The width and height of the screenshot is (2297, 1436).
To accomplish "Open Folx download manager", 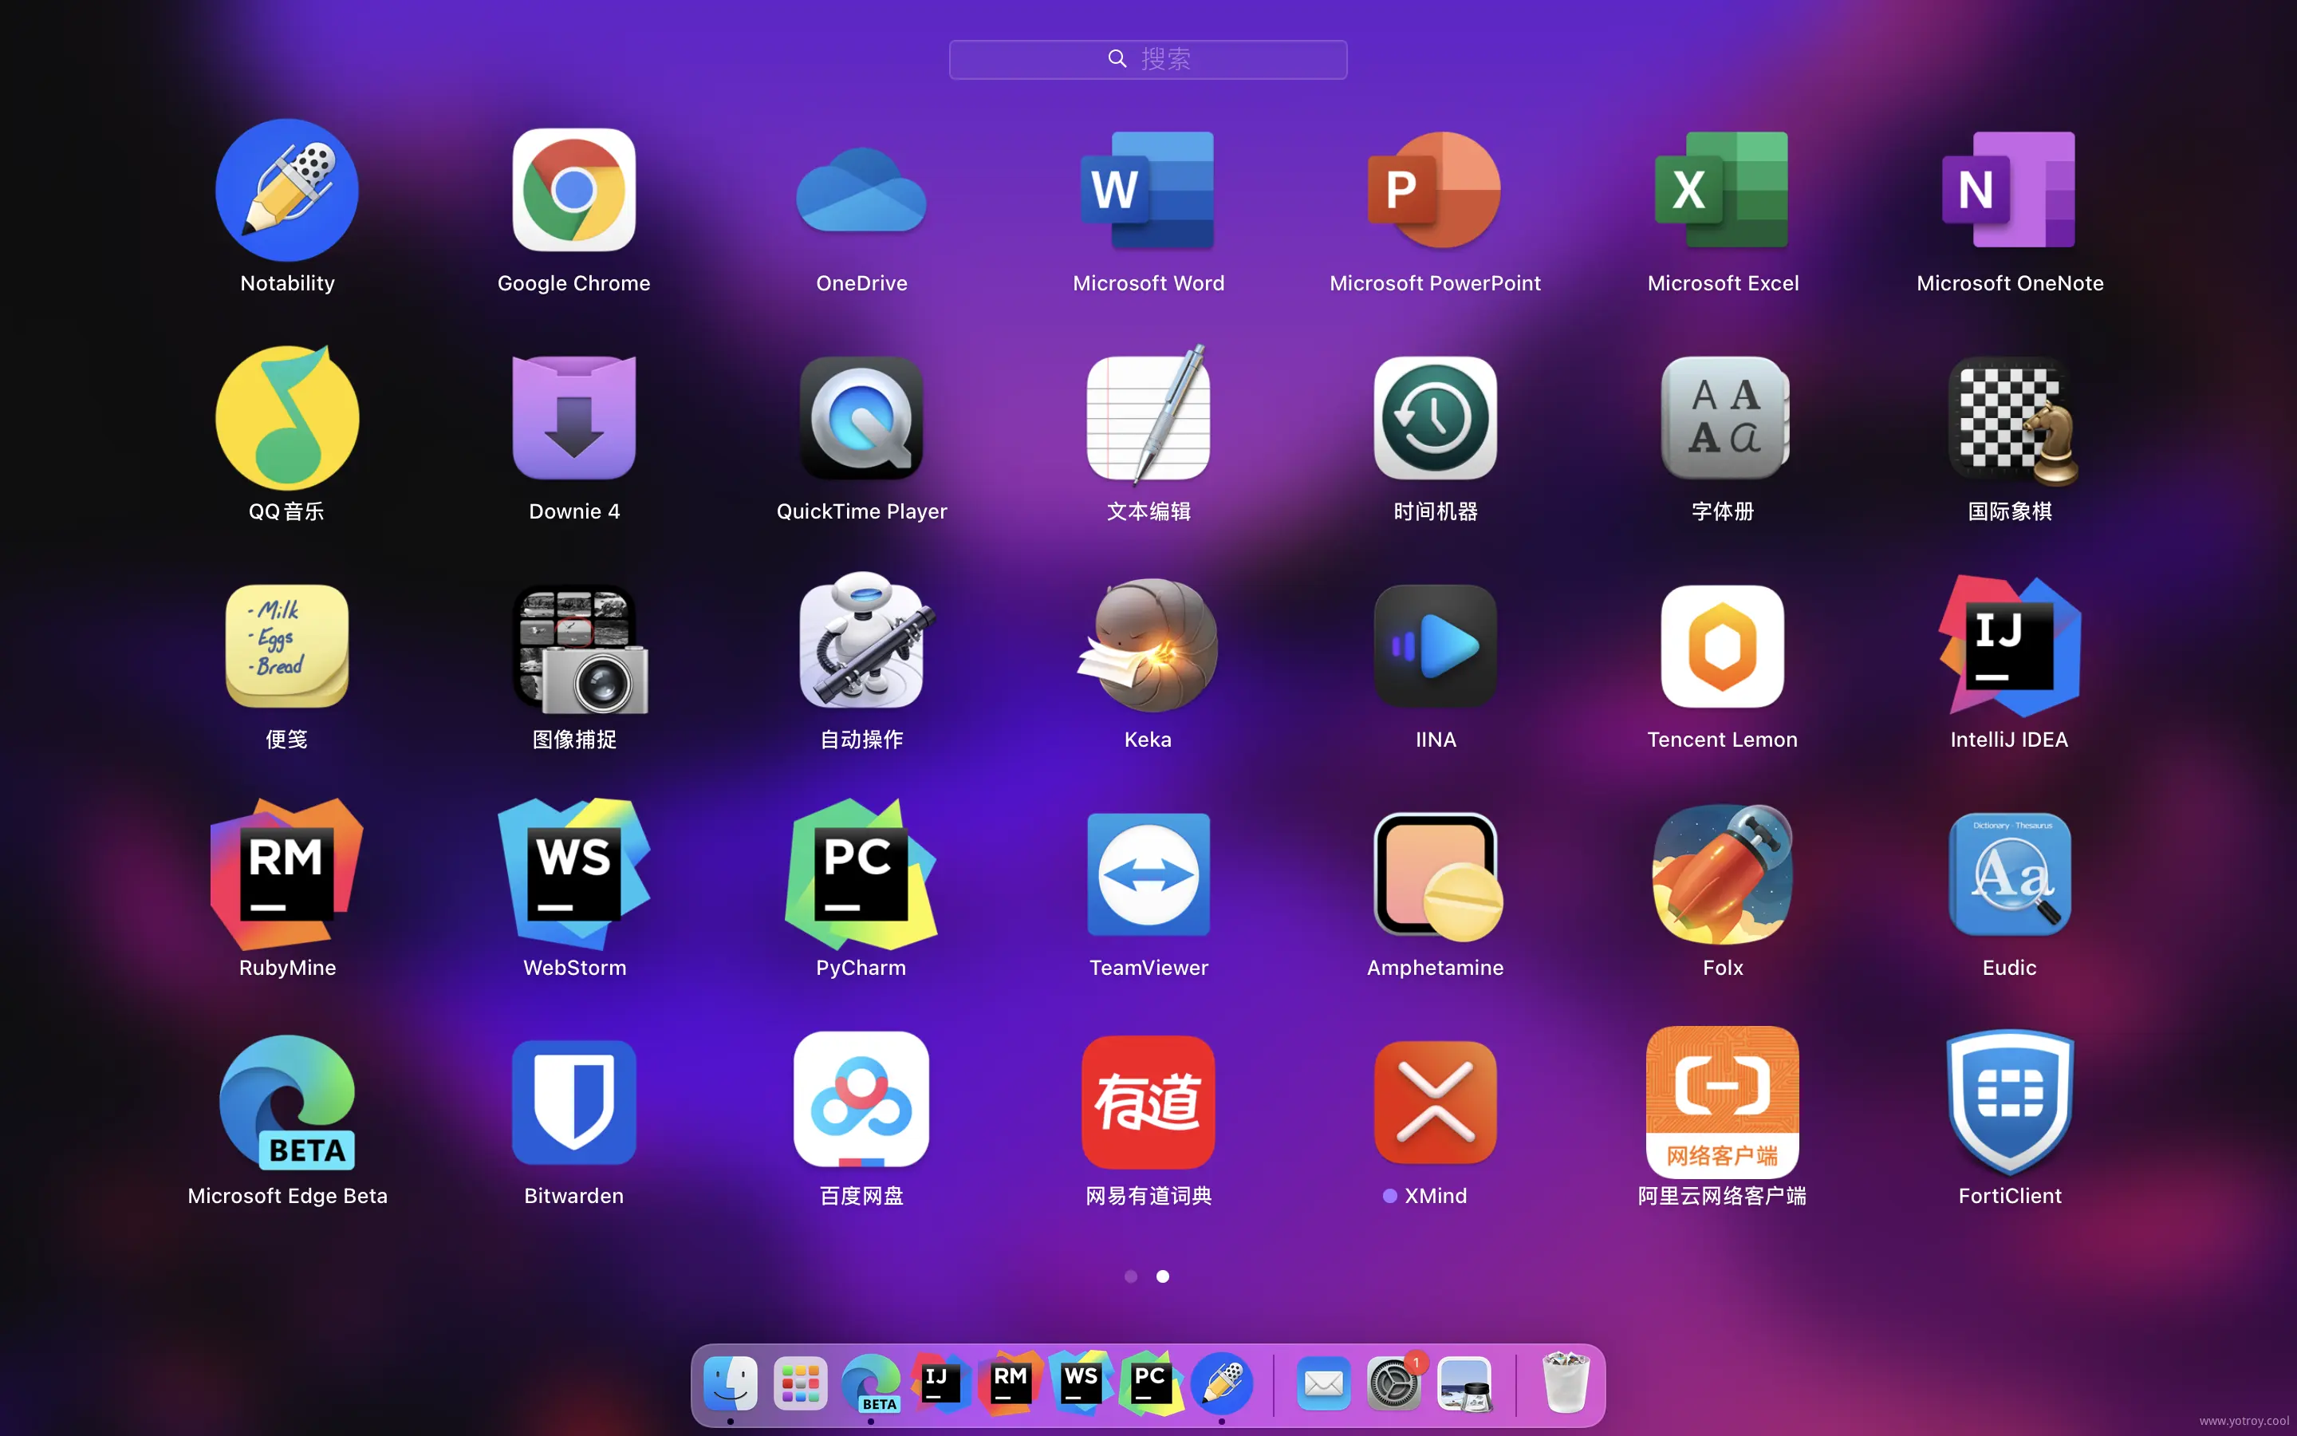I will (x=1723, y=874).
